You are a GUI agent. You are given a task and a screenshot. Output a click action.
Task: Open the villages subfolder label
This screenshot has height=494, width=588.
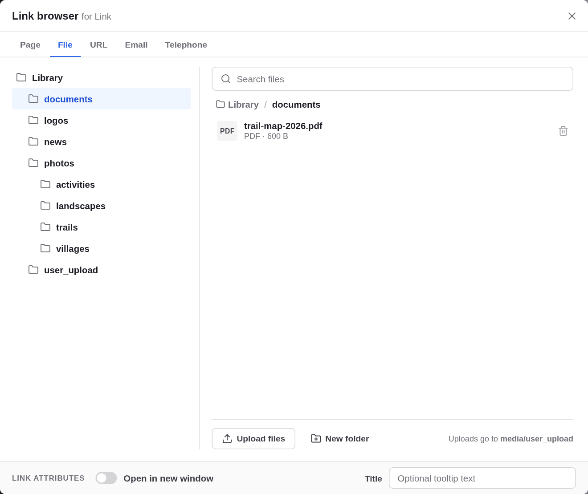pos(73,249)
